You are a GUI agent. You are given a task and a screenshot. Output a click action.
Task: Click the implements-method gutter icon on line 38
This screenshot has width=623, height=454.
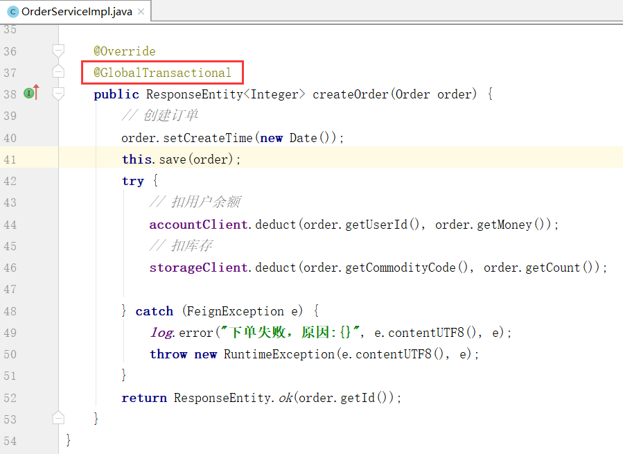(x=31, y=93)
